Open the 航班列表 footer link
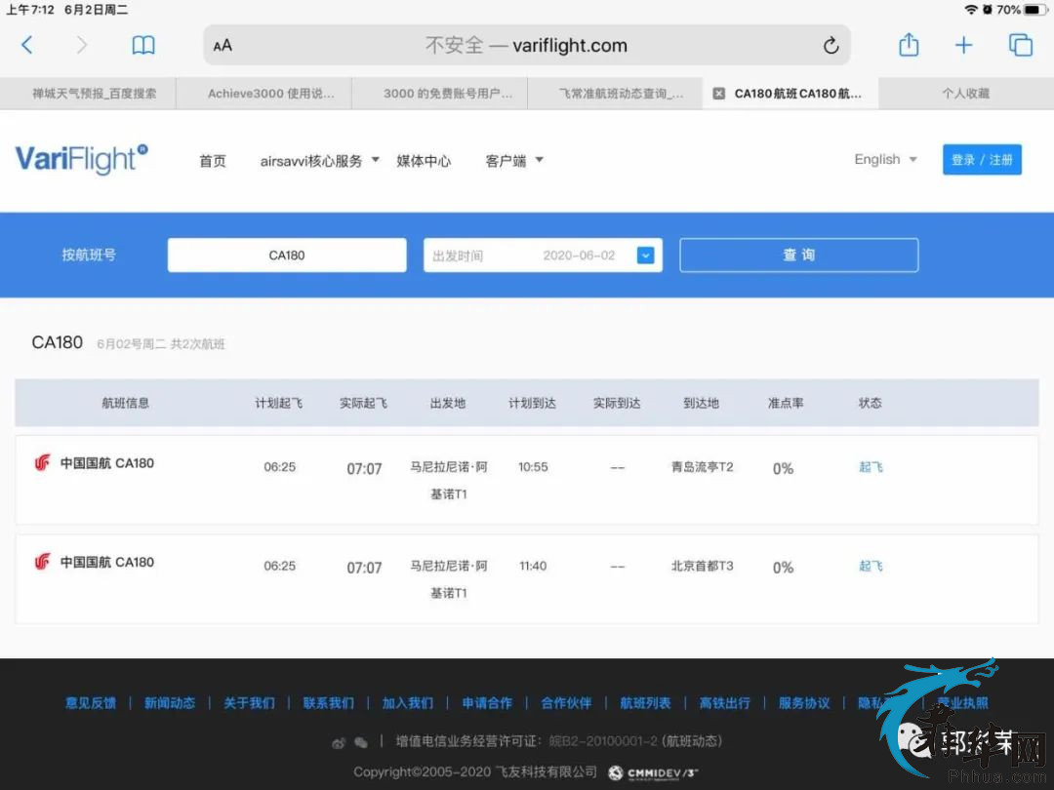The width and height of the screenshot is (1054, 790). (x=646, y=703)
